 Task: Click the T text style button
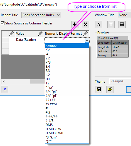[111, 24]
